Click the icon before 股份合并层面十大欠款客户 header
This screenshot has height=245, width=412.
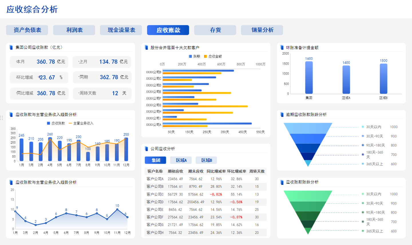click(x=146, y=48)
